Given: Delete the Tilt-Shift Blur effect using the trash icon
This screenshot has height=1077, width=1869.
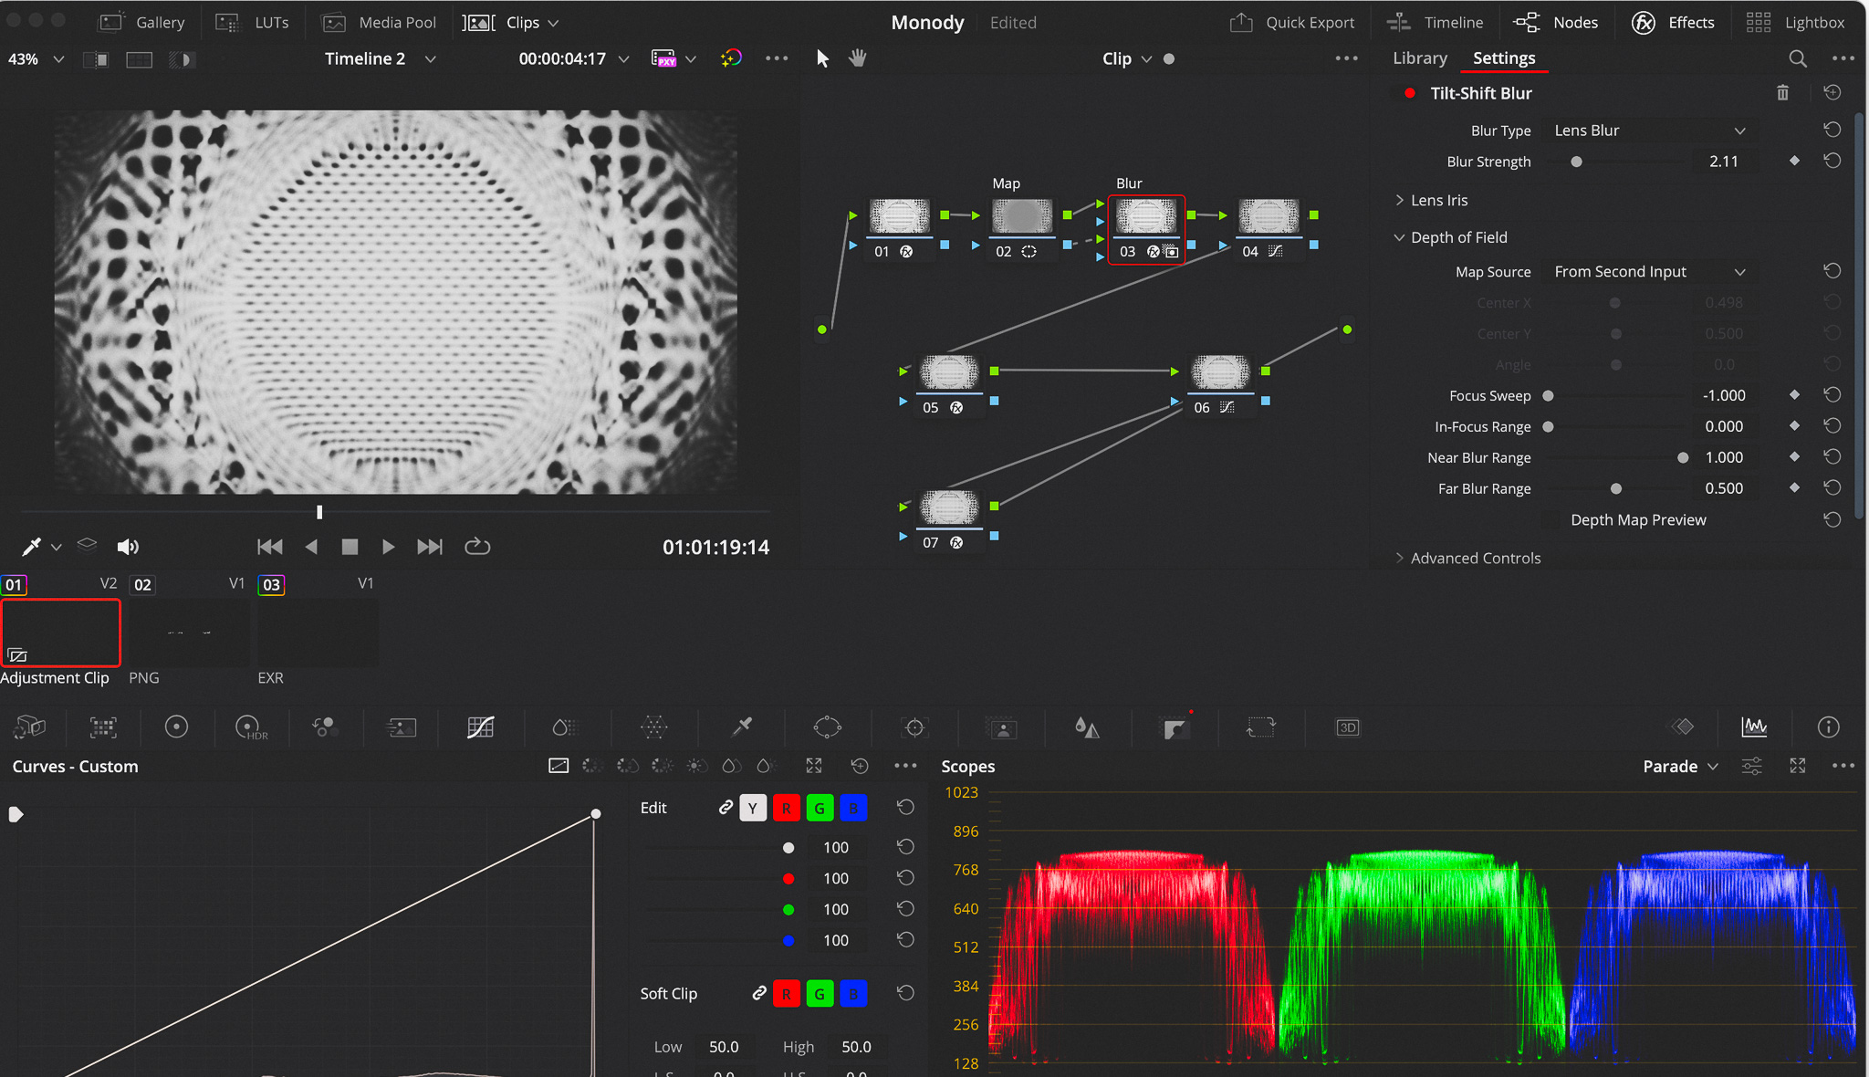Looking at the screenshot, I should pyautogui.click(x=1782, y=93).
